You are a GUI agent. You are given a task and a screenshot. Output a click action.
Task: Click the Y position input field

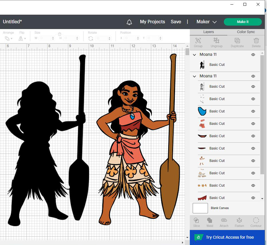[153, 38]
